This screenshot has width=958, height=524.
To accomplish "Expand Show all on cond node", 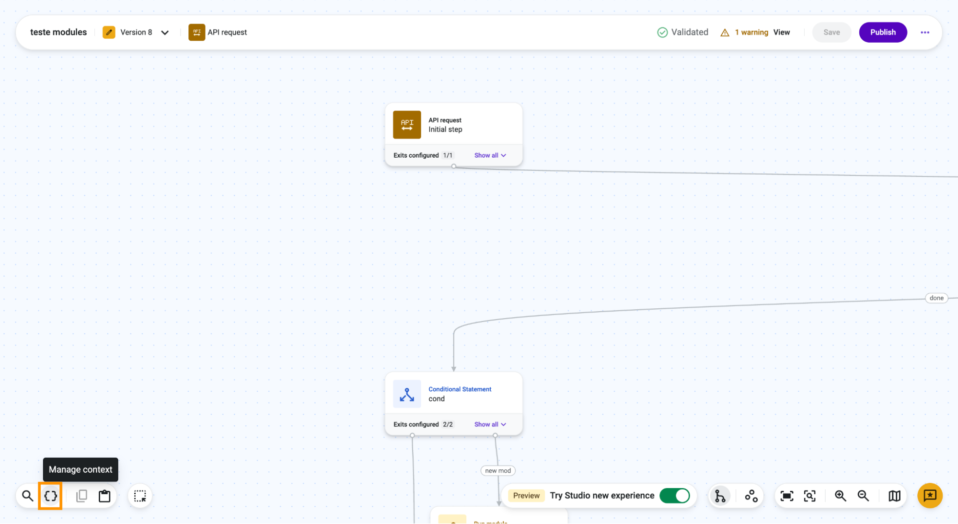I will 490,424.
